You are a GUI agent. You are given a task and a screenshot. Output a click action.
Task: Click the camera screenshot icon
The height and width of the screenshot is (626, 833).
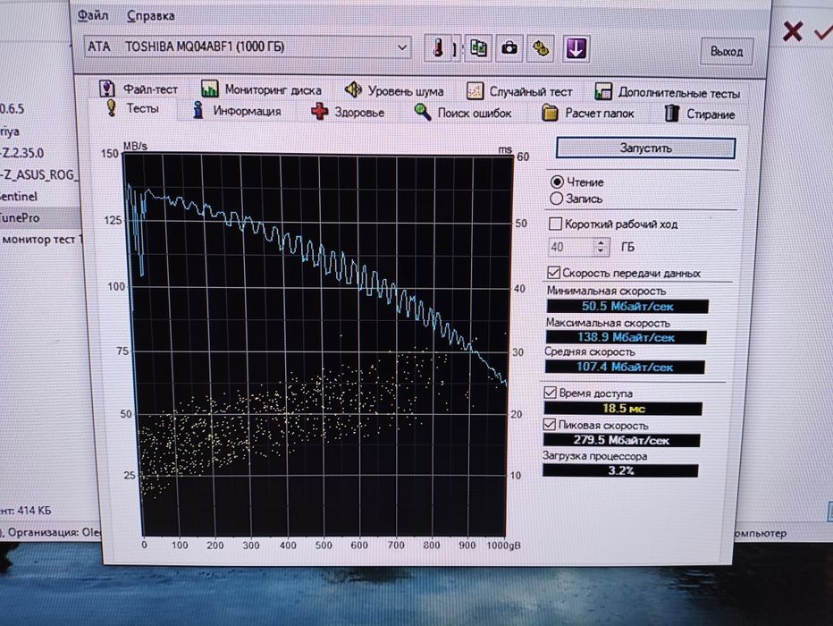[x=509, y=49]
